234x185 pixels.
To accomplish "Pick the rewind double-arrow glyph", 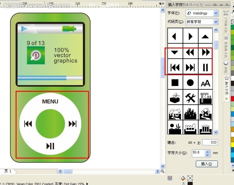I will coord(190,52).
